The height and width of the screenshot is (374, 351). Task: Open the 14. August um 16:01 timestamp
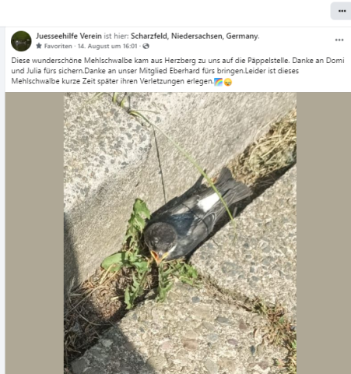(107, 46)
